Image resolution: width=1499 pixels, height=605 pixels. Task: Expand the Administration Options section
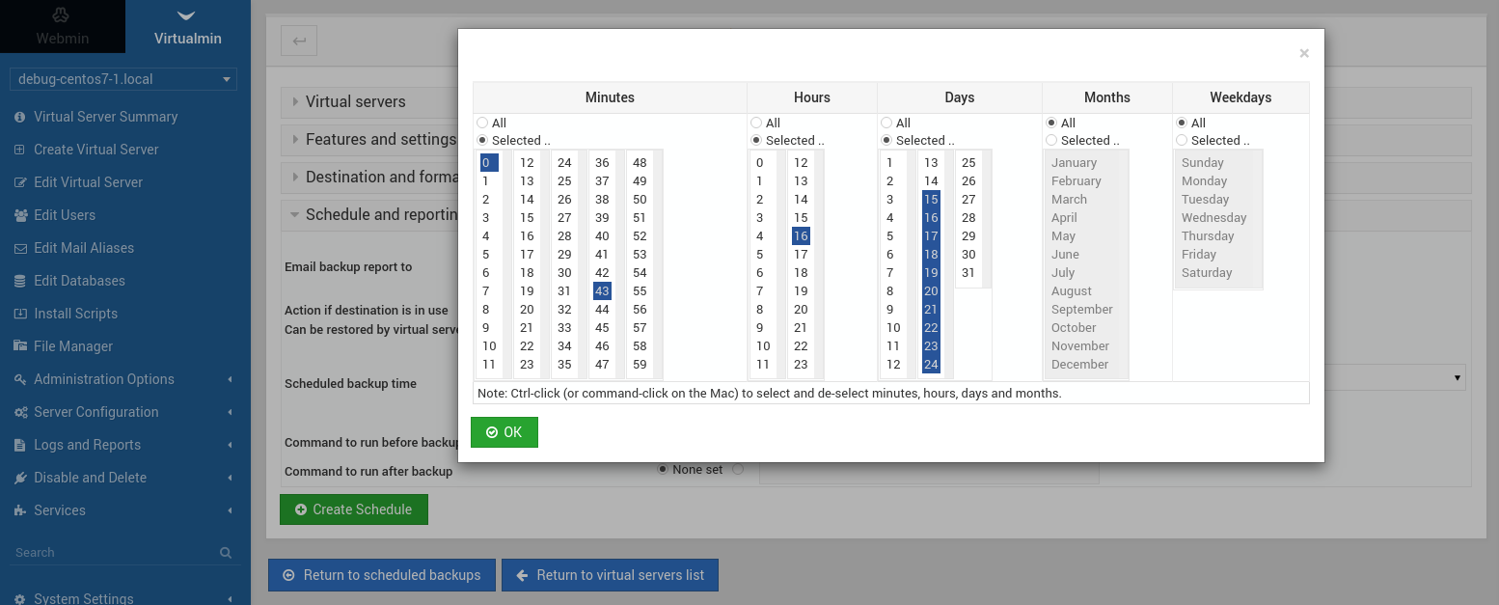101,378
